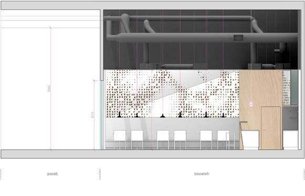Click the fourth white bar stool from the left
305x196 pixels.
pyautogui.click(x=180, y=140)
